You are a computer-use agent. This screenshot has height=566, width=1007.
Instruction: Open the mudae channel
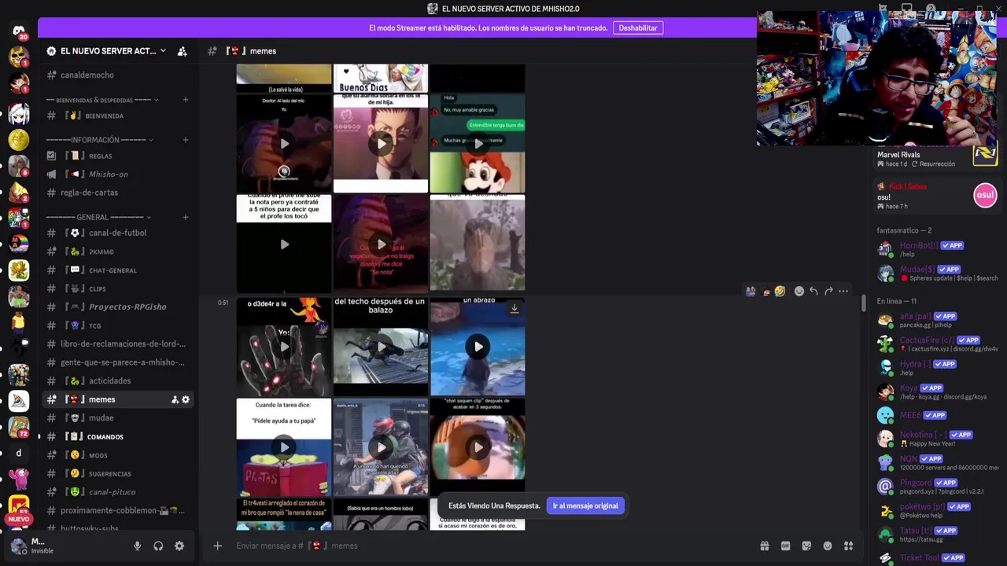click(x=119, y=418)
